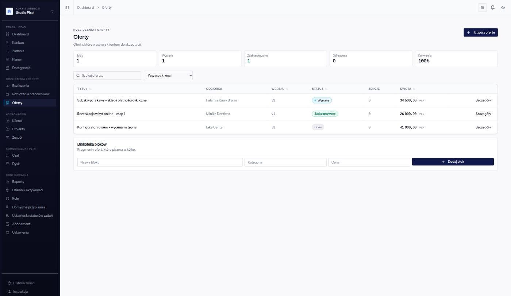This screenshot has height=296, width=511.
Task: Open Klienci in the sidebar
Action: (x=30, y=121)
